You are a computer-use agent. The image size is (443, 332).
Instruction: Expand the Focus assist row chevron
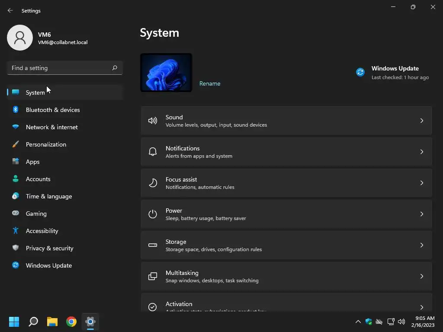coord(421,183)
